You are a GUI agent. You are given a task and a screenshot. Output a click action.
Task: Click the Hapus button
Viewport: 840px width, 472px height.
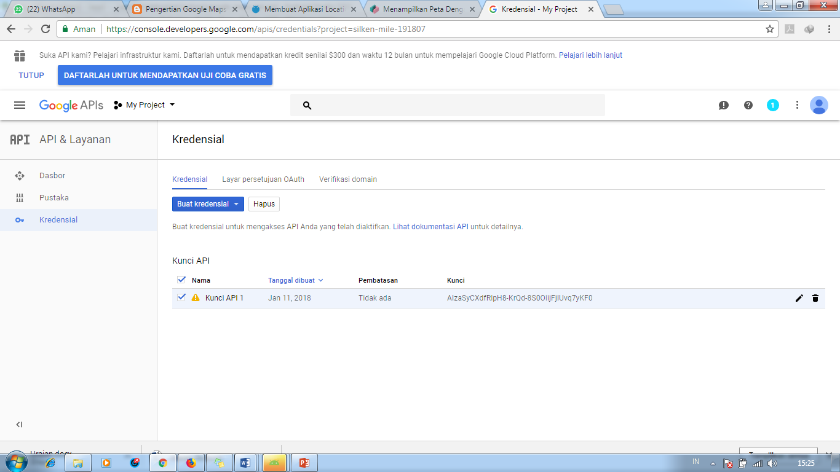tap(264, 204)
